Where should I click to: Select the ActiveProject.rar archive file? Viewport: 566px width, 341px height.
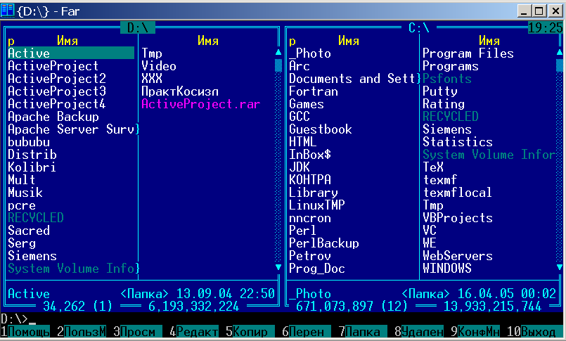[x=200, y=104]
